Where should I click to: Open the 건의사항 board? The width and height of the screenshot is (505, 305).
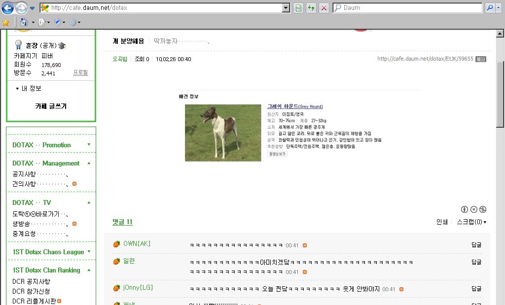tap(24, 184)
